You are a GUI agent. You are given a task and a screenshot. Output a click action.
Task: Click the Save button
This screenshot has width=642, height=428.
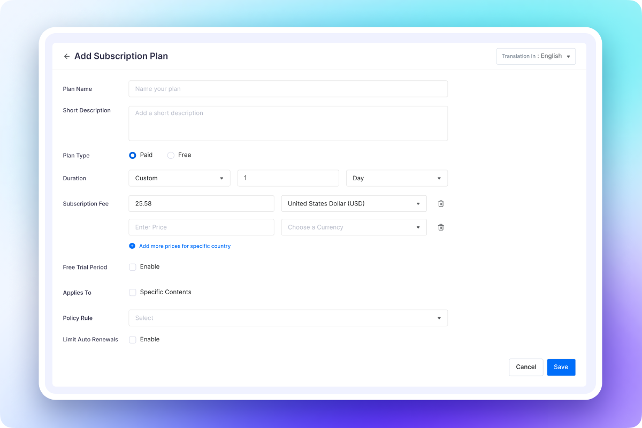click(561, 367)
